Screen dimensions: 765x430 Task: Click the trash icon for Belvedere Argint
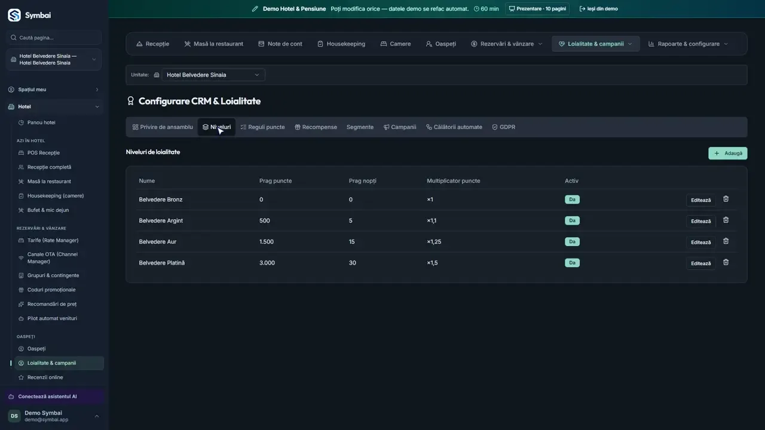pyautogui.click(x=726, y=220)
